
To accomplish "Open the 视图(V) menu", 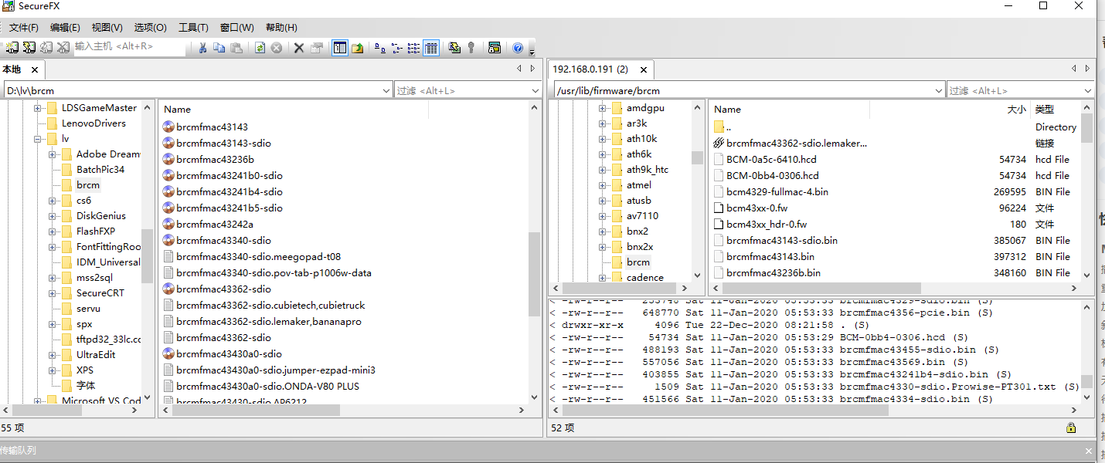I will click(x=107, y=28).
